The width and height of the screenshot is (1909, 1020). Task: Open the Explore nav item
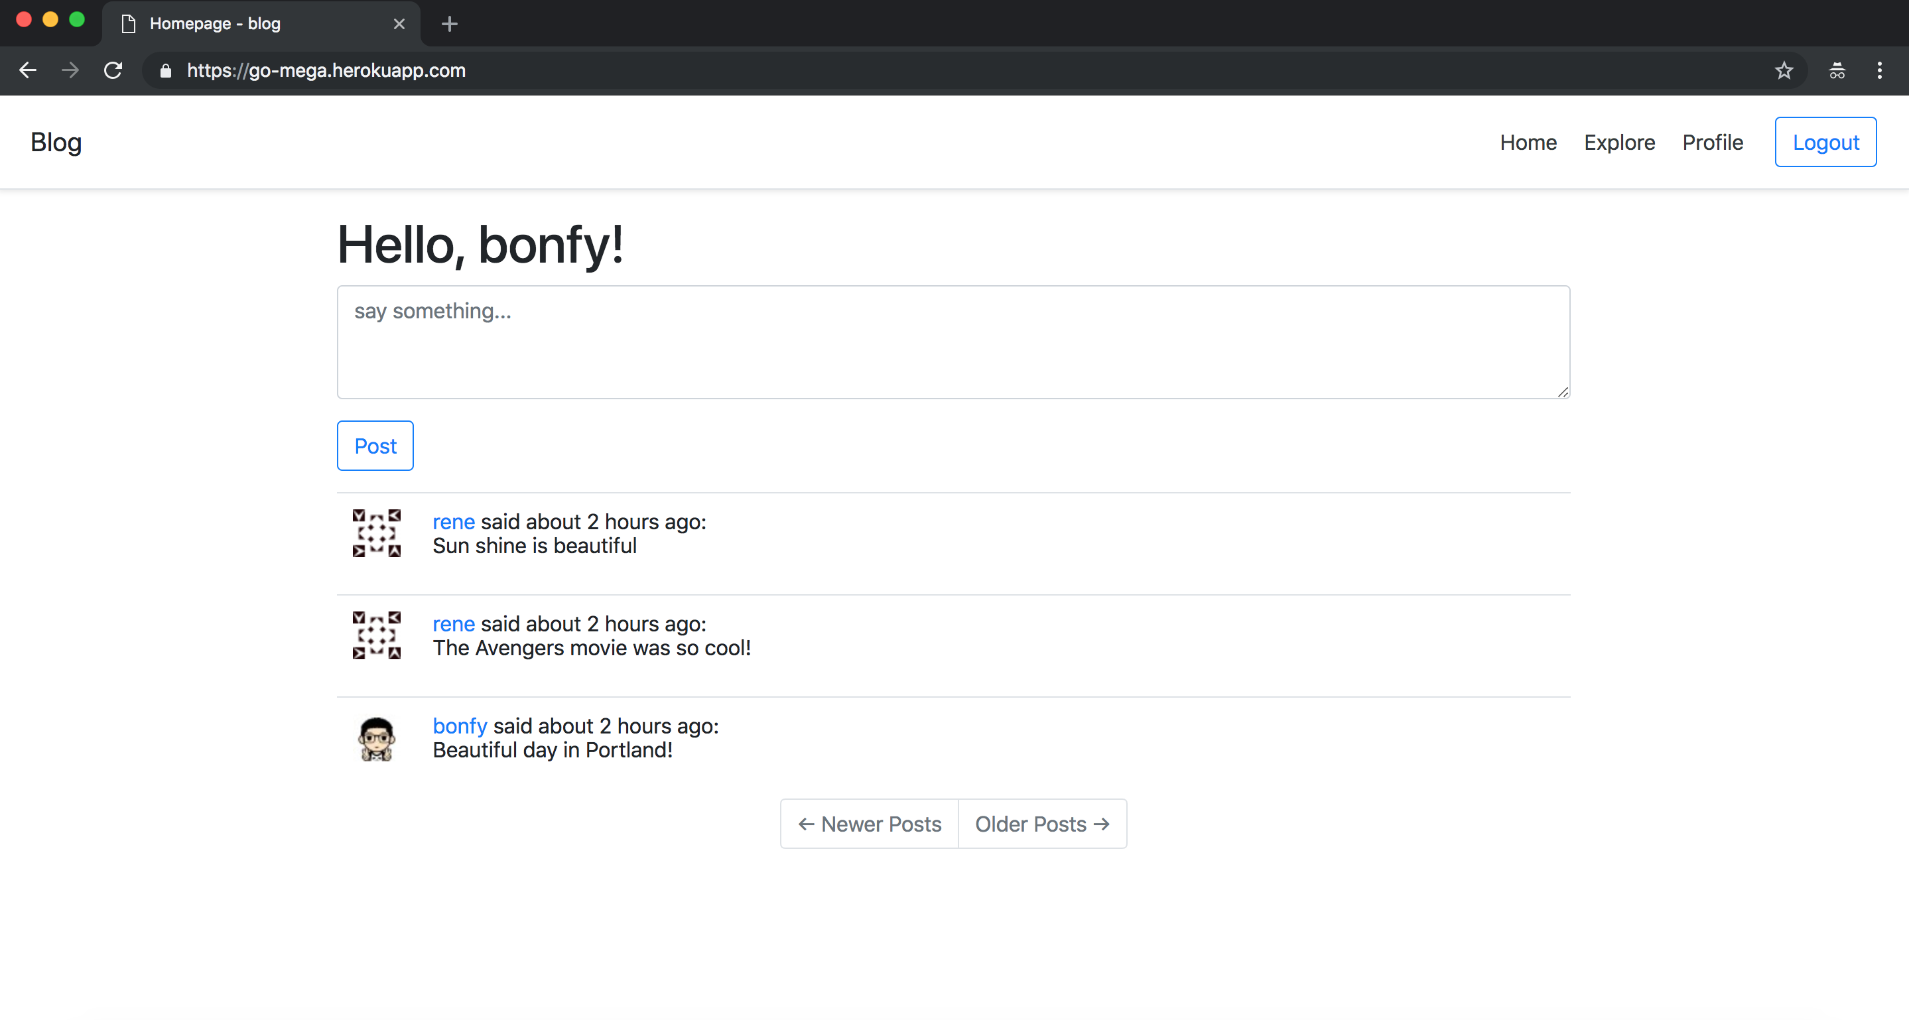click(1619, 142)
